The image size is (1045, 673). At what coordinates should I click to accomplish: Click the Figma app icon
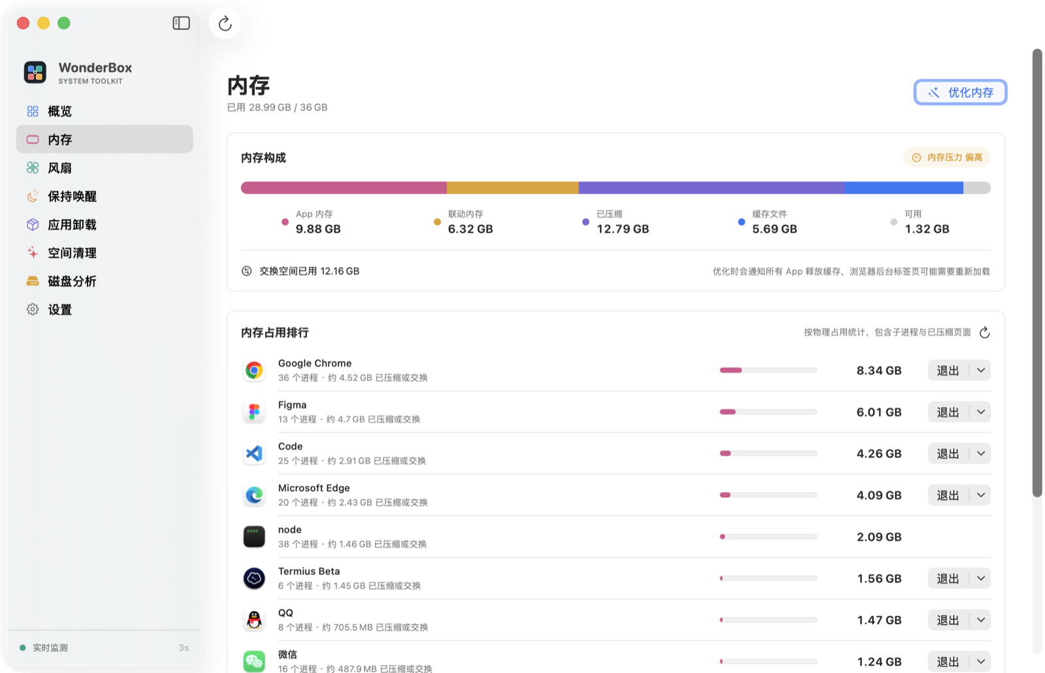coord(254,412)
